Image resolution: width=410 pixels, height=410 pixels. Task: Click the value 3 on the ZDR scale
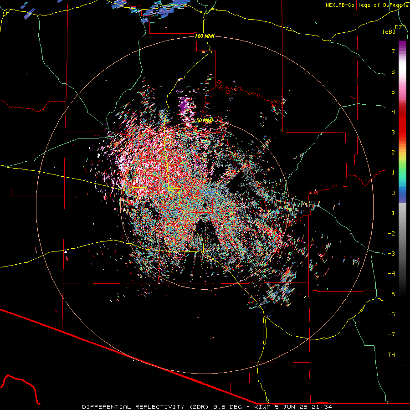coord(393,132)
